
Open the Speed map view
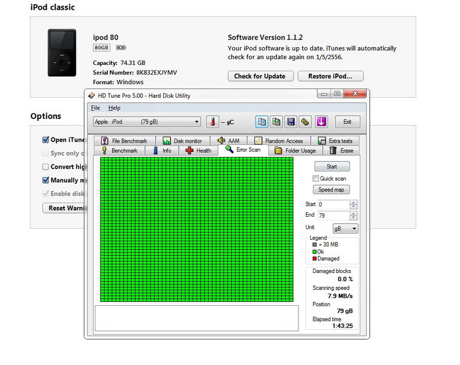331,190
